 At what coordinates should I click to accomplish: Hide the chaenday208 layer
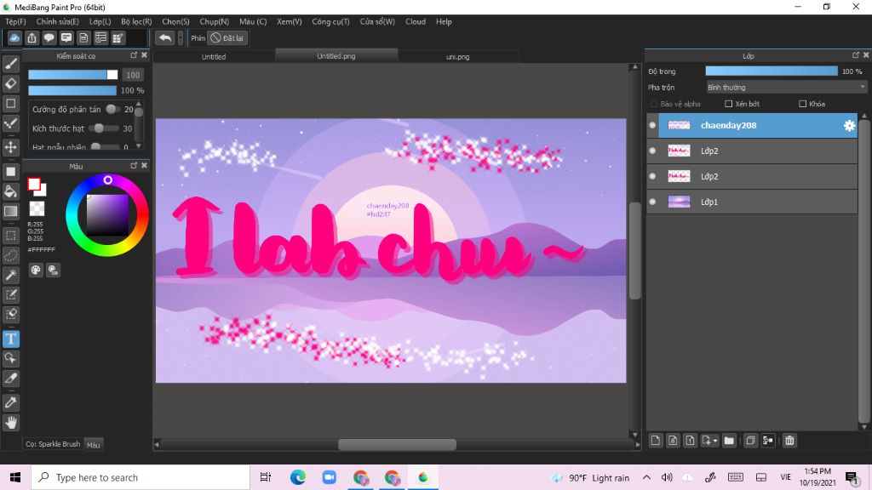point(652,126)
